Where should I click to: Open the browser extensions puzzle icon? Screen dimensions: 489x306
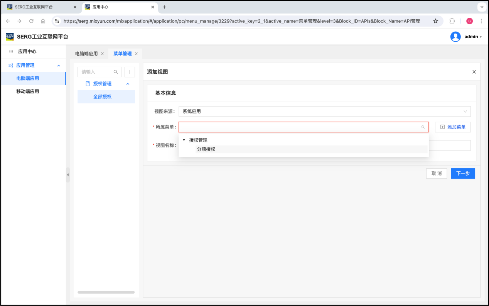click(x=452, y=21)
